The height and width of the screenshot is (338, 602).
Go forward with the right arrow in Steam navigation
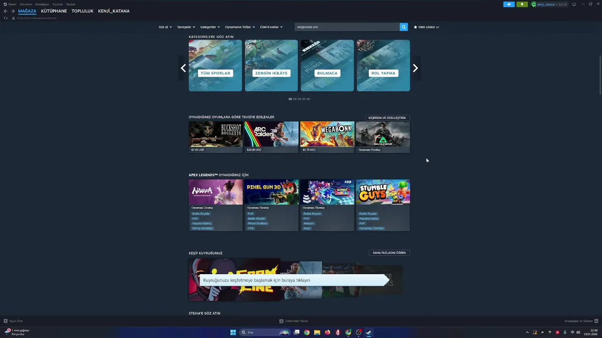click(x=13, y=11)
